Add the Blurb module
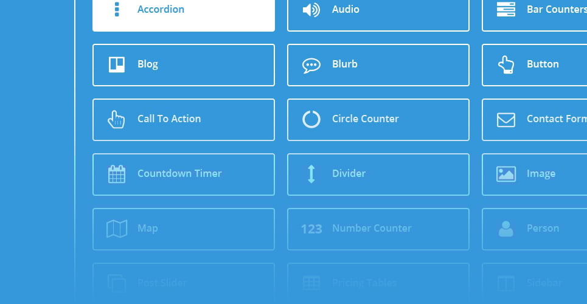This screenshot has height=304, width=587. click(378, 65)
